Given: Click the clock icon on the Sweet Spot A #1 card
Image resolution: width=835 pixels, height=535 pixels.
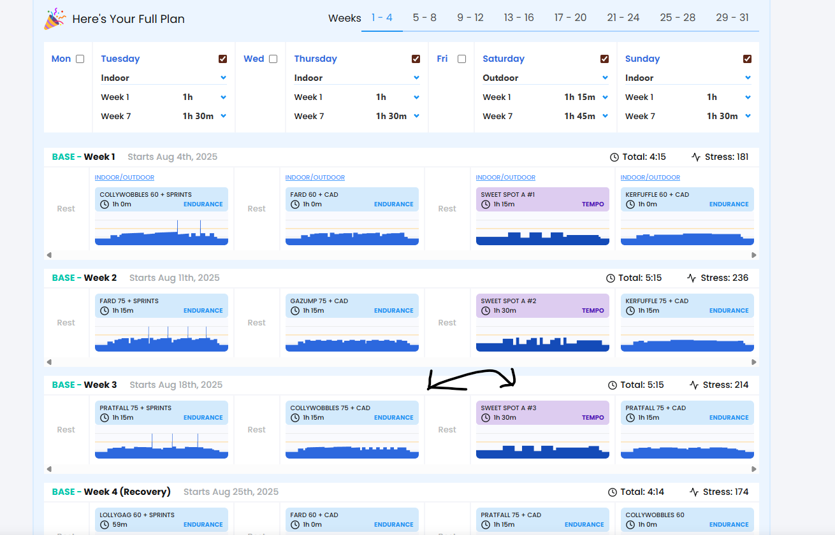Looking at the screenshot, I should tap(486, 204).
